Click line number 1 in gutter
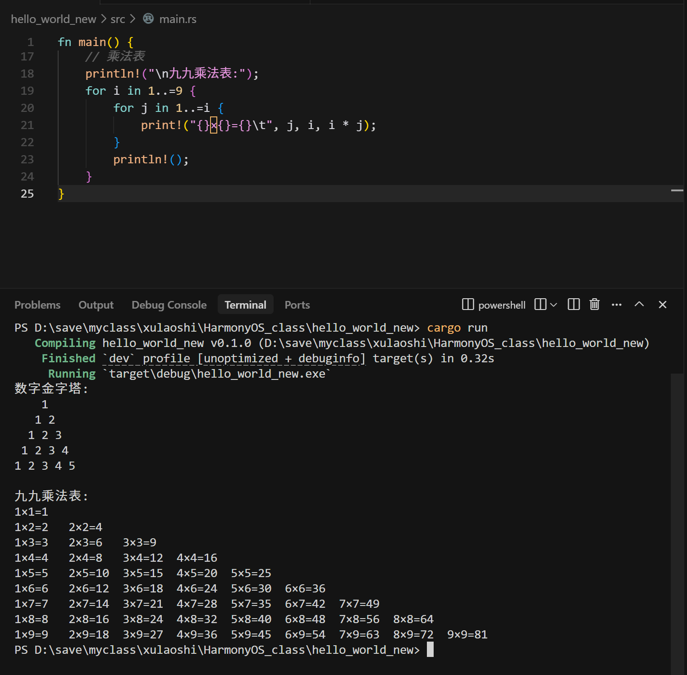The image size is (687, 675). [x=31, y=42]
